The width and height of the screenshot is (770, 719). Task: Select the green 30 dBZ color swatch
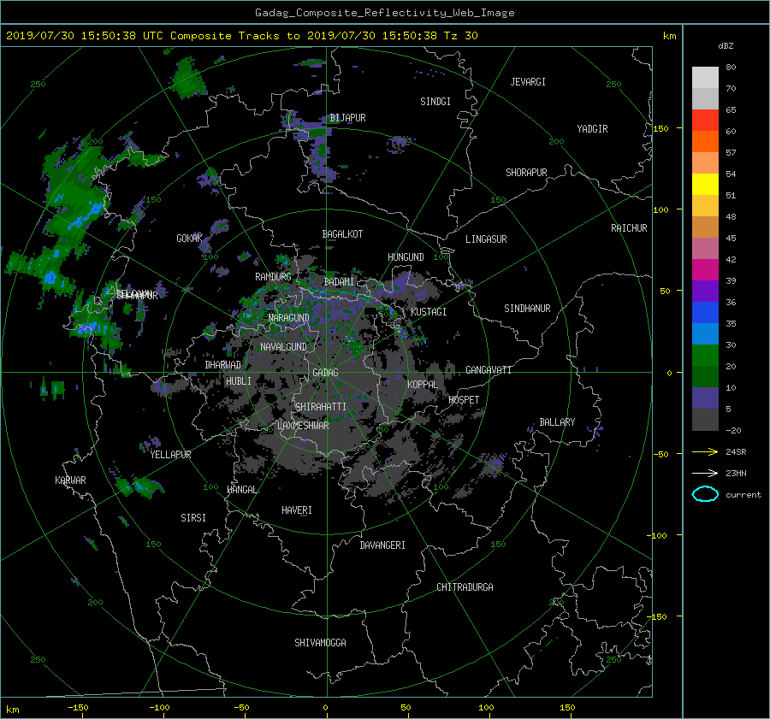click(705, 356)
